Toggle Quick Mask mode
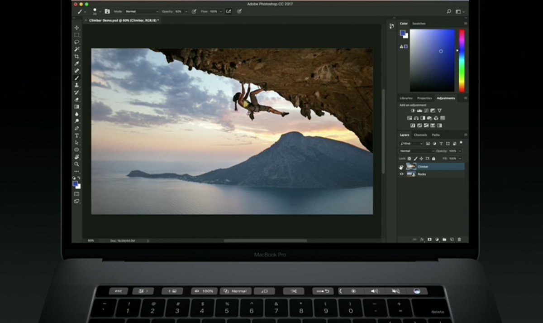 (77, 194)
